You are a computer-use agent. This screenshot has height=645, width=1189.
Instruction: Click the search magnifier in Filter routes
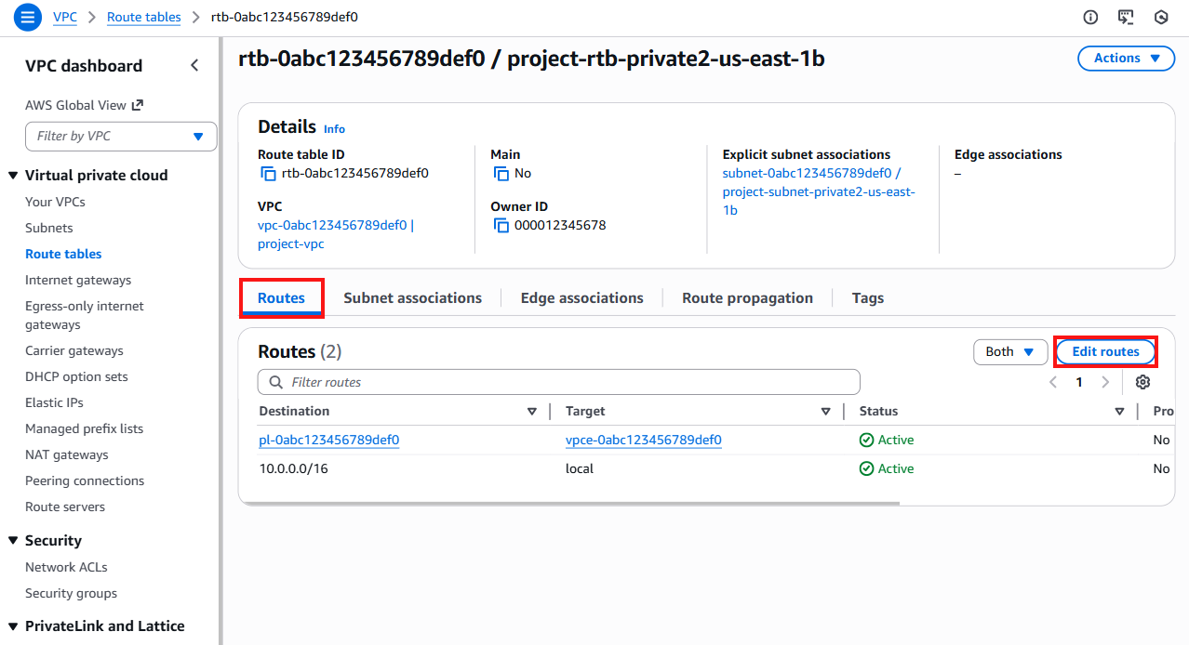[x=275, y=382]
